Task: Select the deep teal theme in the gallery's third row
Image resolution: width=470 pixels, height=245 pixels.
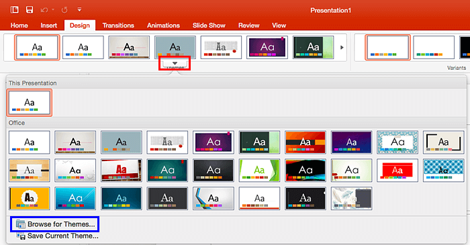Action: coord(121,198)
